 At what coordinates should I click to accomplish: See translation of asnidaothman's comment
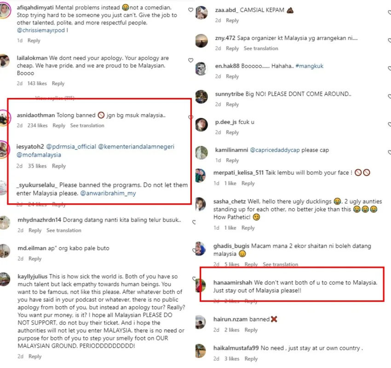[x=87, y=126]
